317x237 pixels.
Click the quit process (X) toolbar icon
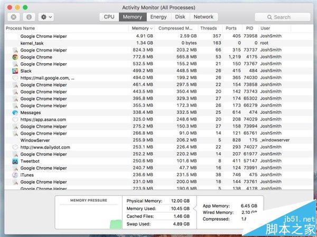(x=14, y=17)
